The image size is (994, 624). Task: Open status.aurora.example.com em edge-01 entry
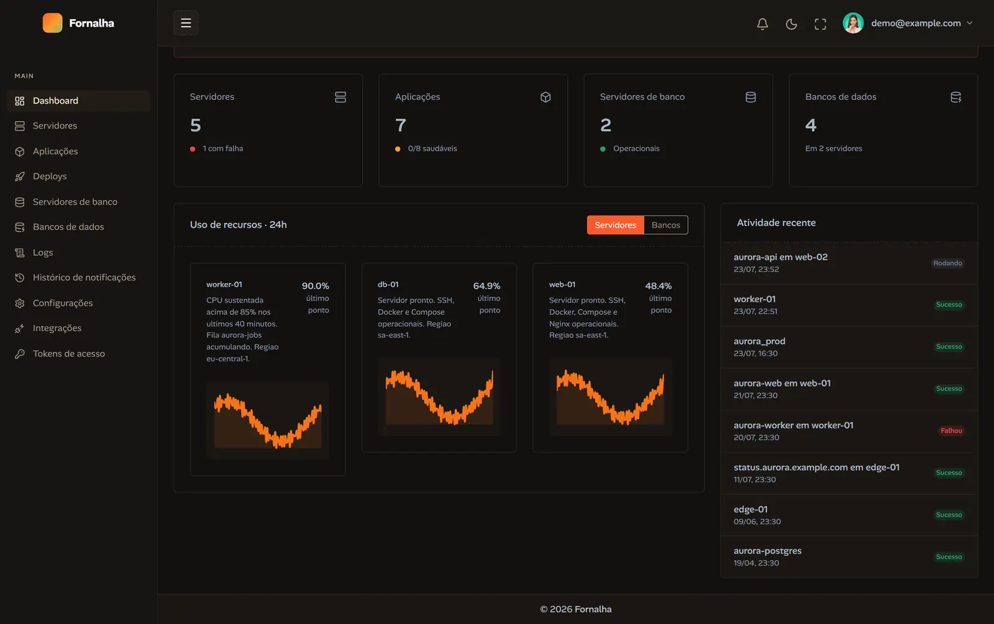[x=849, y=473]
